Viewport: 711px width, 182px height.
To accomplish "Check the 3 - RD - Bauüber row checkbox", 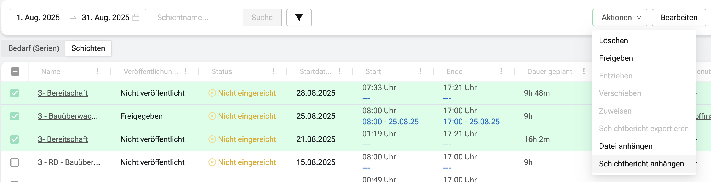I will 15,162.
